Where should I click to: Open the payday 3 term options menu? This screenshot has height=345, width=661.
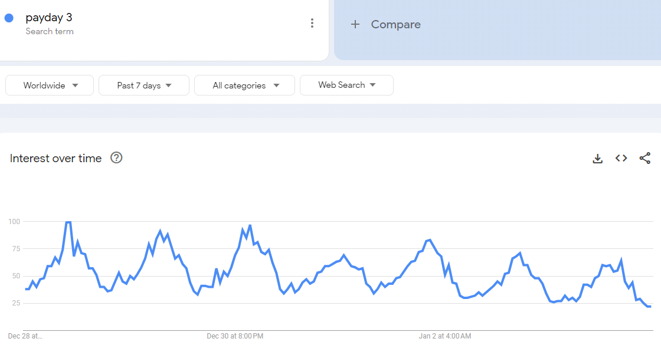[x=312, y=23]
